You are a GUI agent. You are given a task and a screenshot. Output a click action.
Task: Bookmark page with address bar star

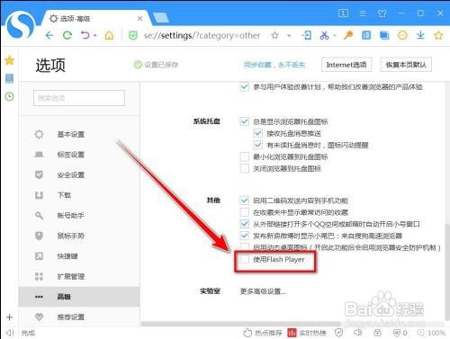pyautogui.click(x=274, y=36)
